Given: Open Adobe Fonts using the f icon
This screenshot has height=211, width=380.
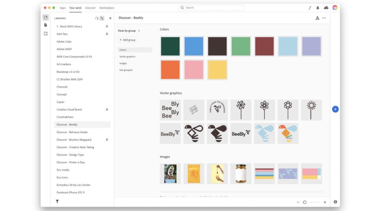Looking at the screenshot, I should click(310, 8).
